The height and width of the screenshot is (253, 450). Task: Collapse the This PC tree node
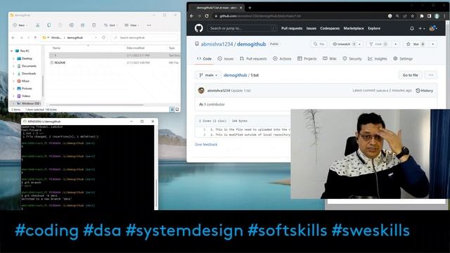pos(11,51)
